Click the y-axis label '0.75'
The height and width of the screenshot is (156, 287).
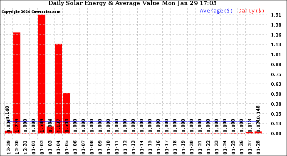pos(276,74)
